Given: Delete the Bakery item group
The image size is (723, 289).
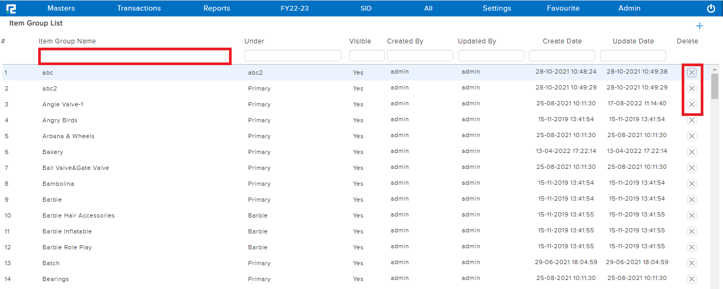Looking at the screenshot, I should pyautogui.click(x=692, y=152).
